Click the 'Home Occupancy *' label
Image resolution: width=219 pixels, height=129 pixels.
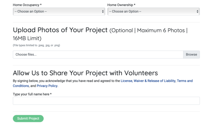click(x=27, y=5)
